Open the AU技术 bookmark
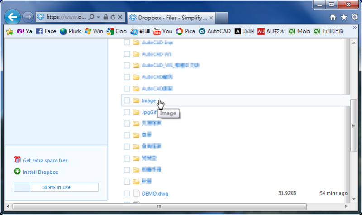 (271, 31)
